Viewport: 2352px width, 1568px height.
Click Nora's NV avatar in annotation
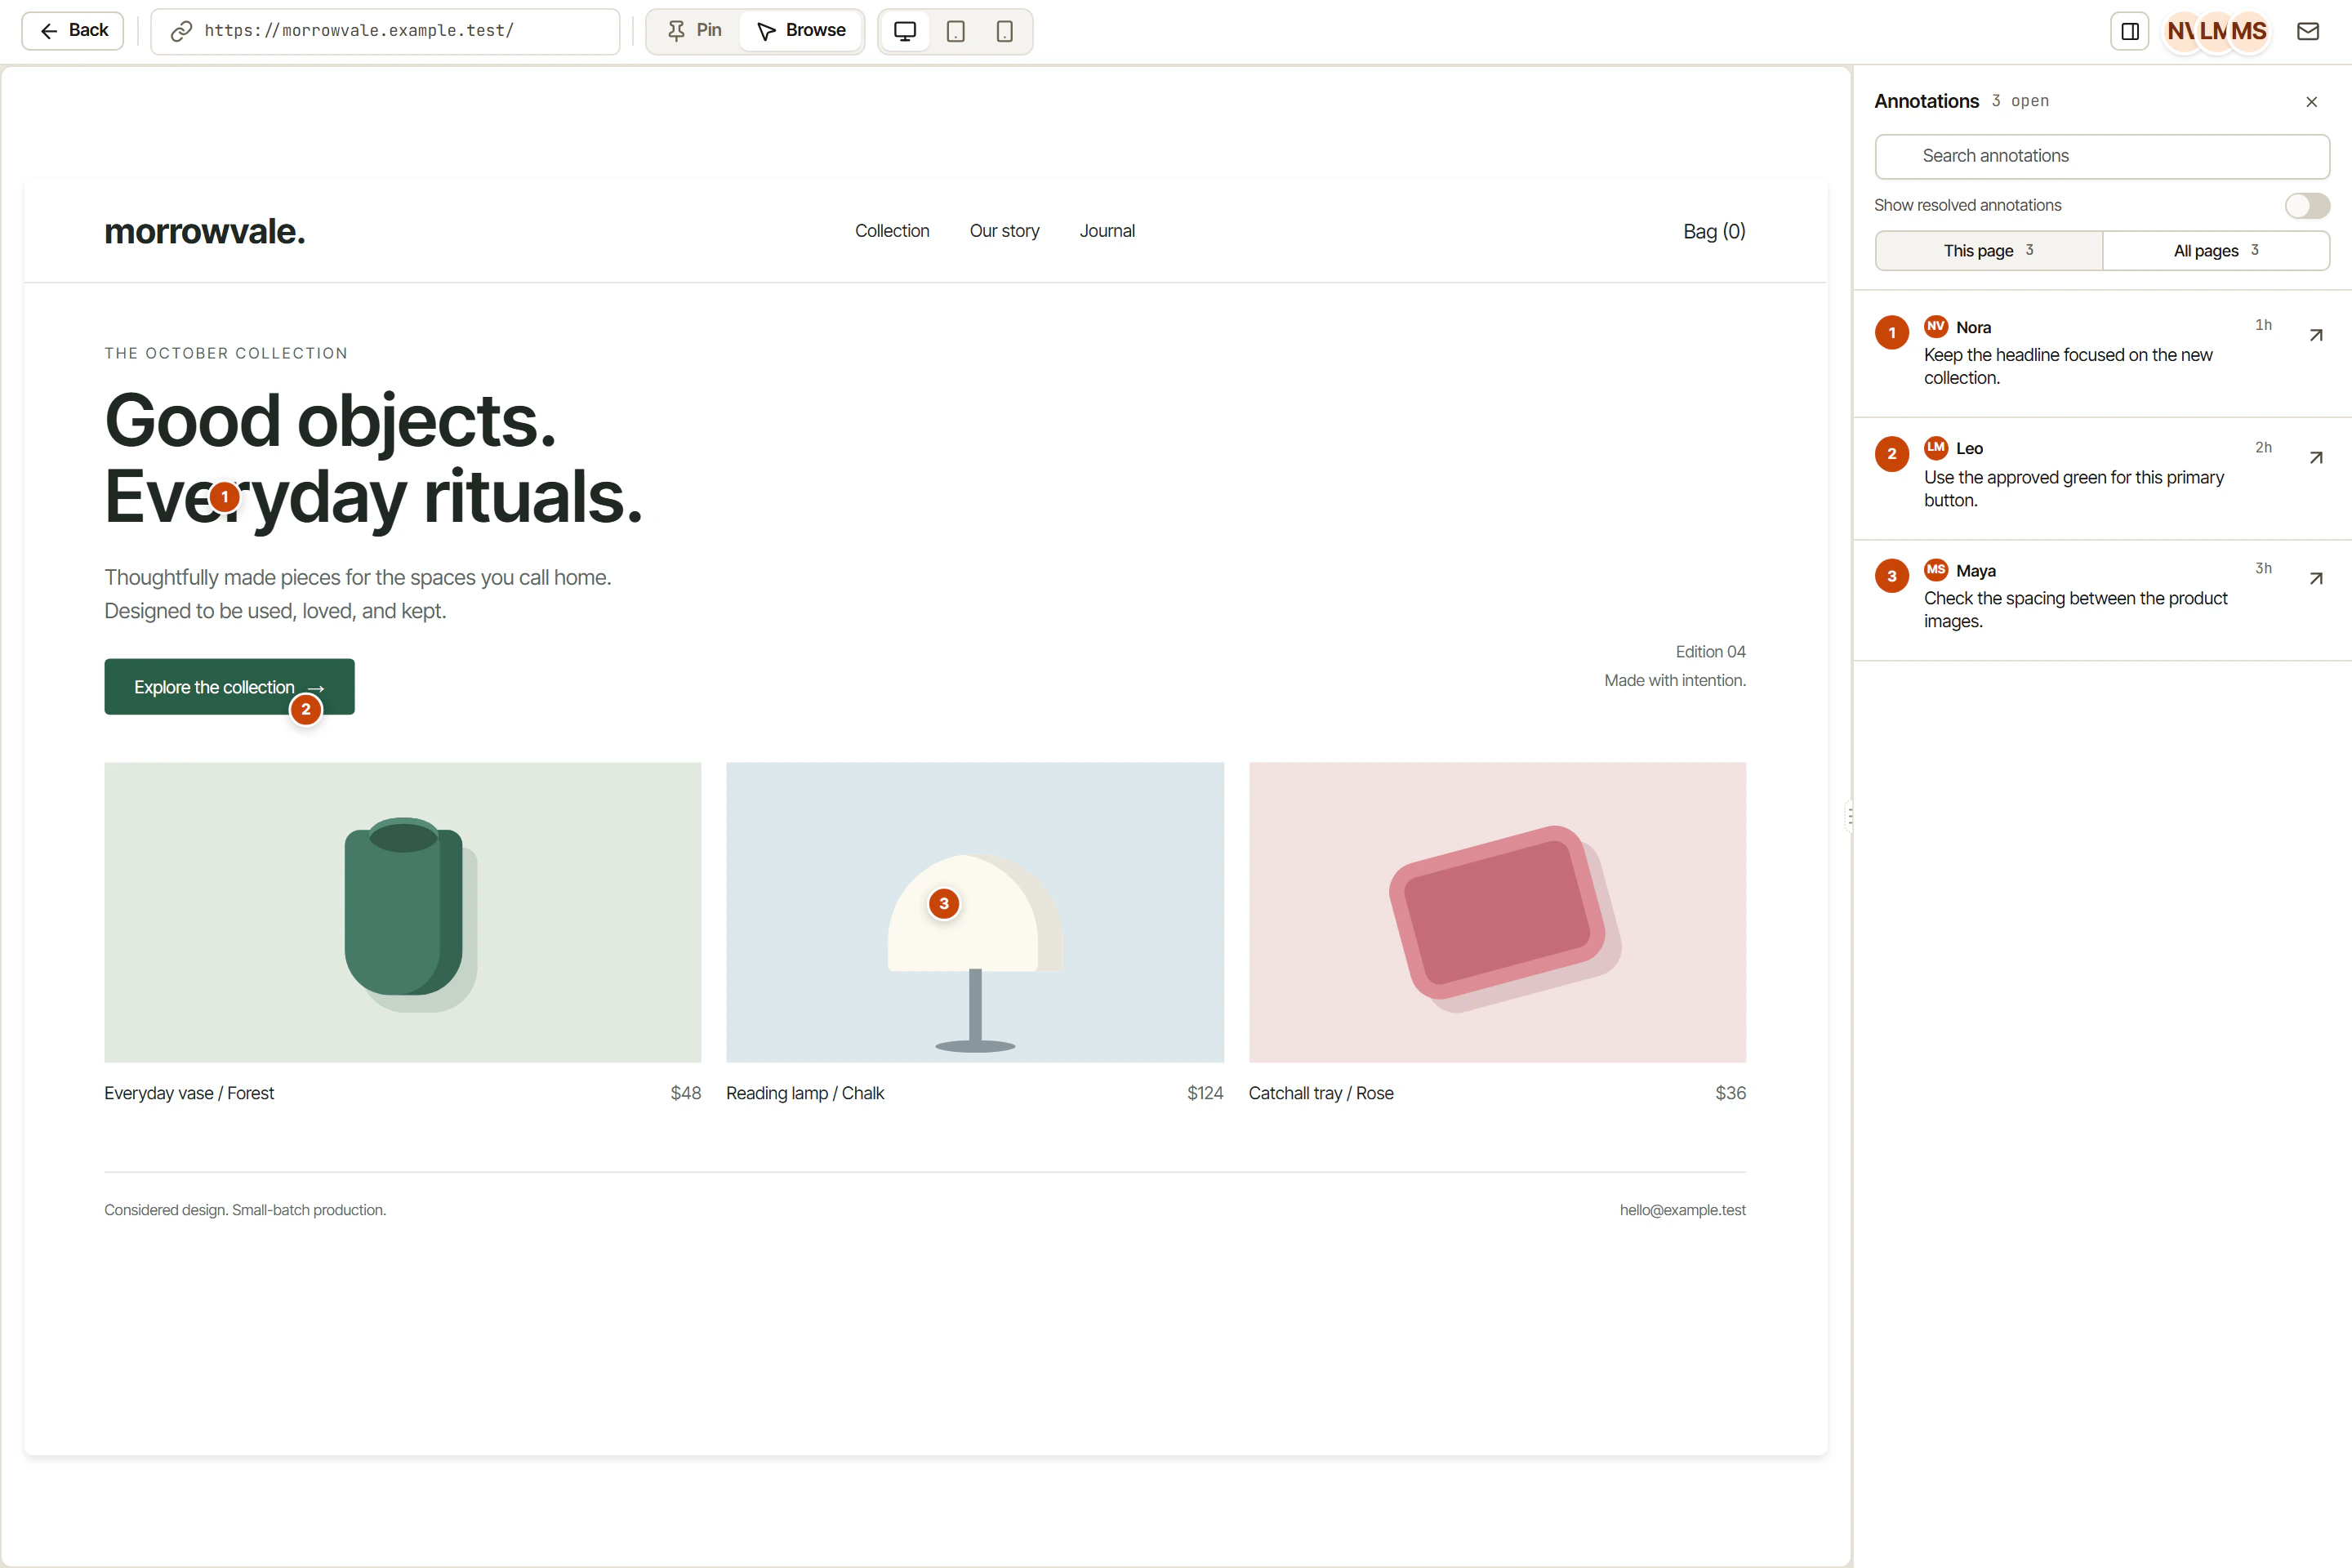coord(1936,327)
